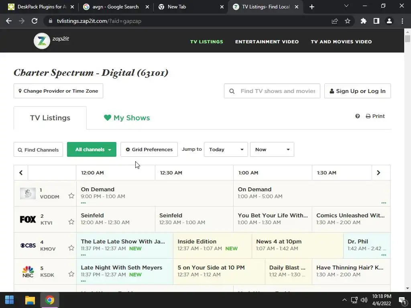Image resolution: width=411 pixels, height=308 pixels.
Task: Open 5 on Your Side at 10 PM
Action: (219, 272)
